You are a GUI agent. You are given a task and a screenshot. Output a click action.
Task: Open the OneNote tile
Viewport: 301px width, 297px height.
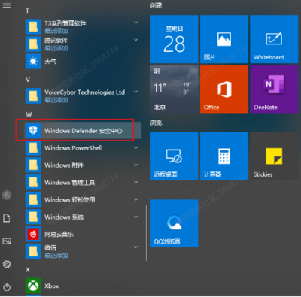coord(274,89)
